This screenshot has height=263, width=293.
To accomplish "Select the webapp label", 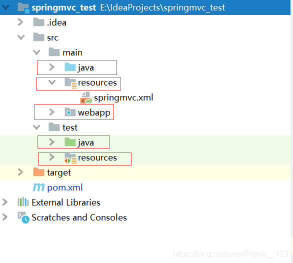I will point(94,113).
